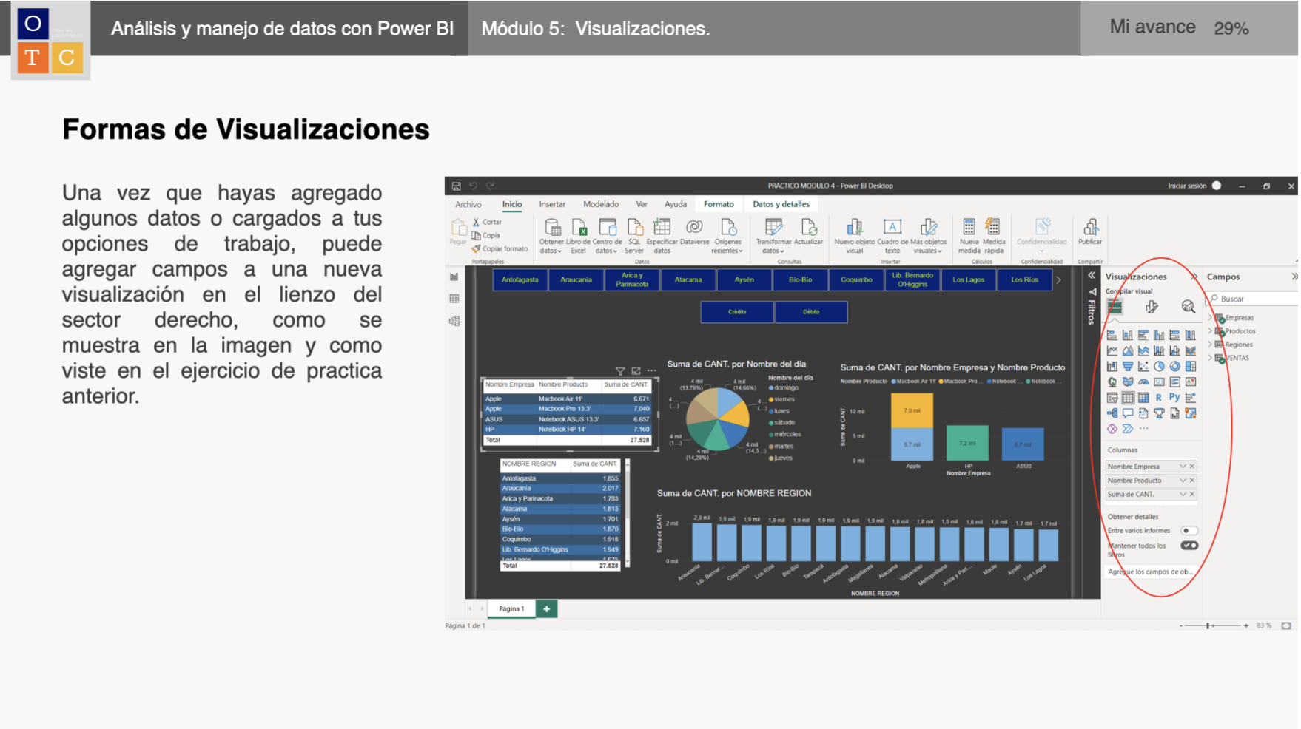Choose the Python visual icon
The image size is (1301, 729).
(1174, 398)
